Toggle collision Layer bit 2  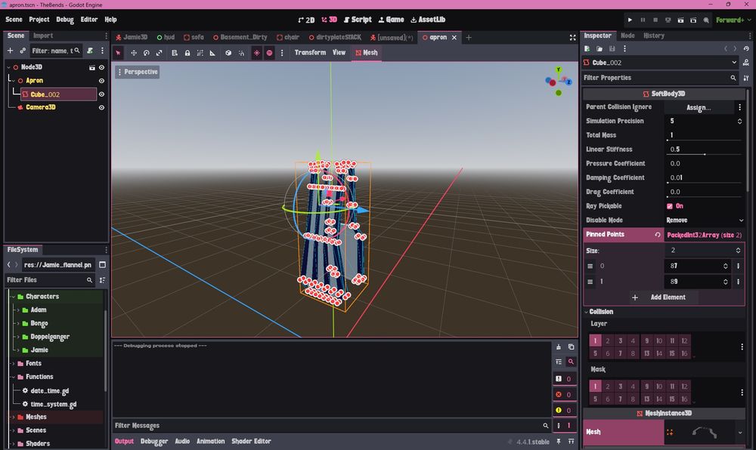(x=608, y=341)
